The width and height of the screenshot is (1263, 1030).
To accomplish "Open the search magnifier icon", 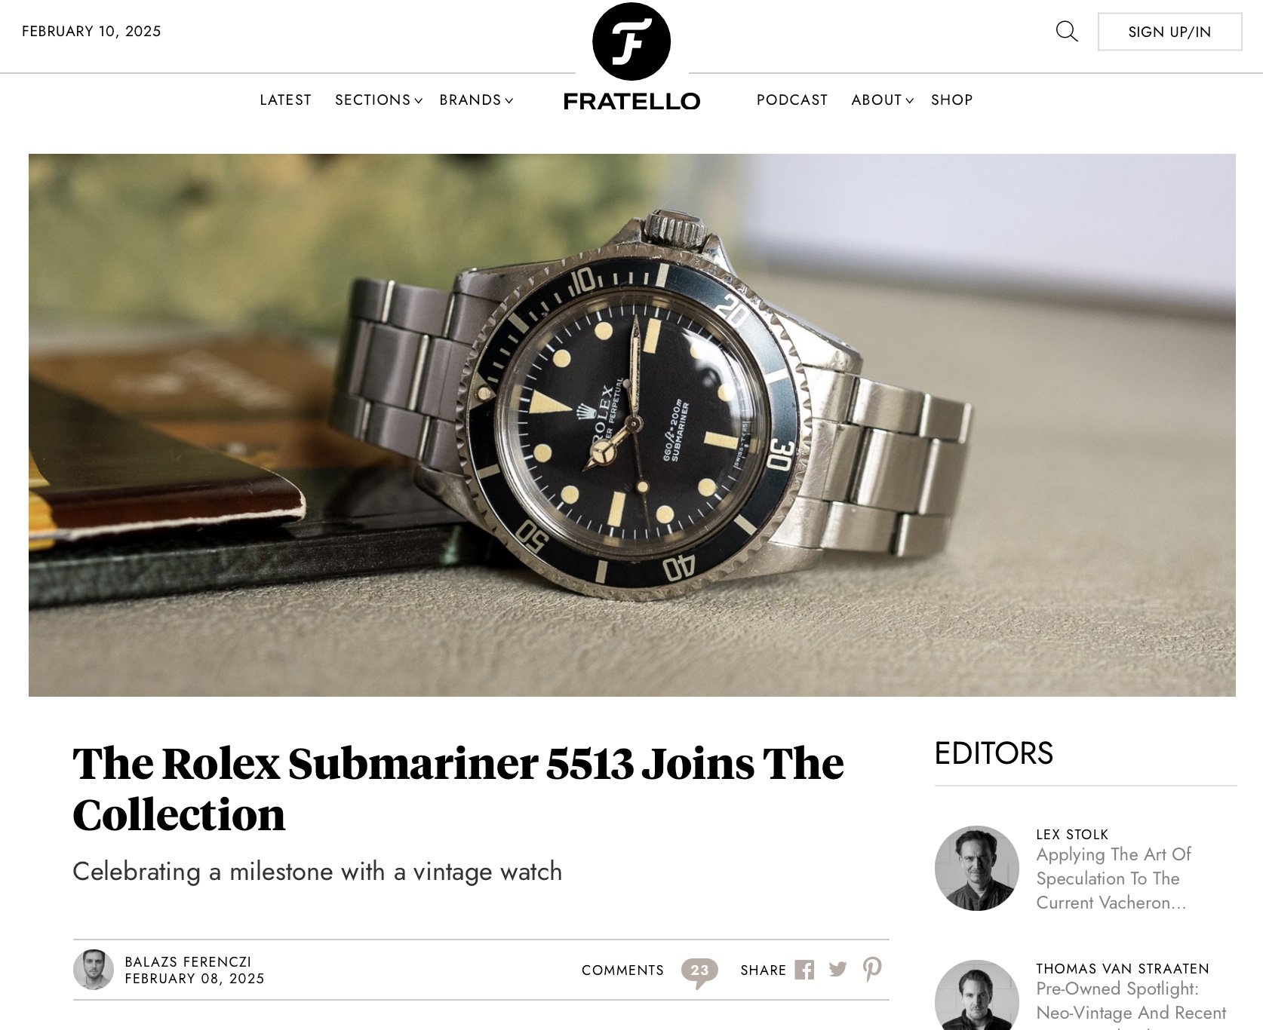I will (x=1066, y=32).
